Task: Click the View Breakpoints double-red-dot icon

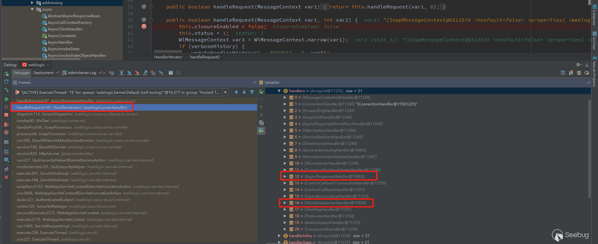Action: (x=6, y=125)
